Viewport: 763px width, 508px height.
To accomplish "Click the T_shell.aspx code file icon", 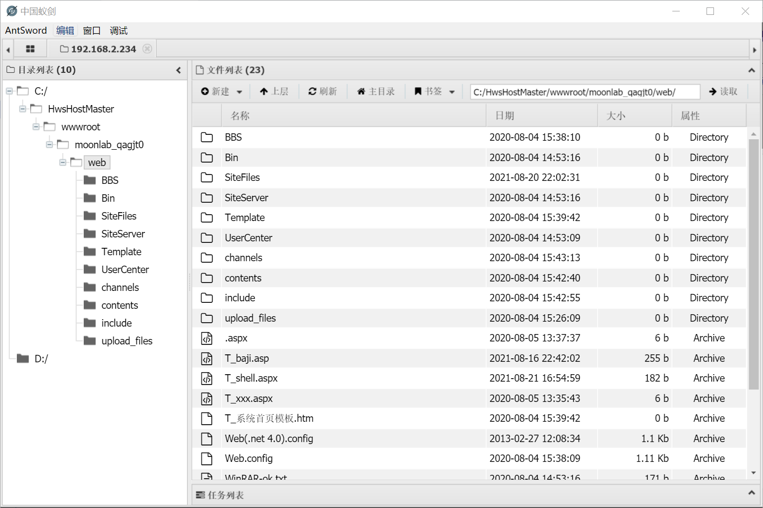I will pyautogui.click(x=207, y=379).
